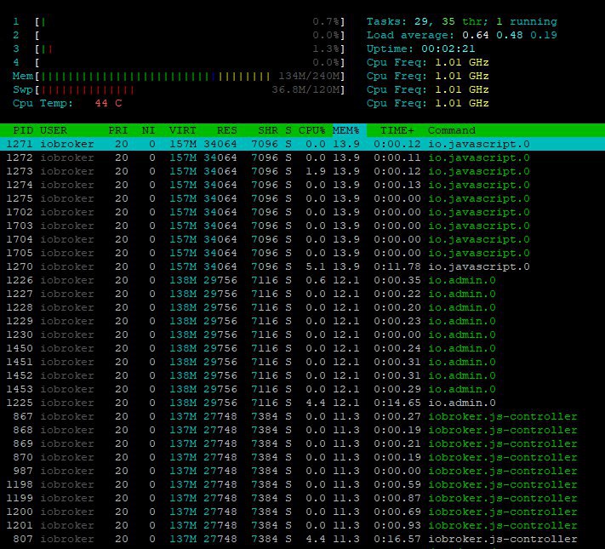This screenshot has height=549, width=605.
Task: Click the 0:14.65 time value for io.admin.0
Action: coord(397,403)
